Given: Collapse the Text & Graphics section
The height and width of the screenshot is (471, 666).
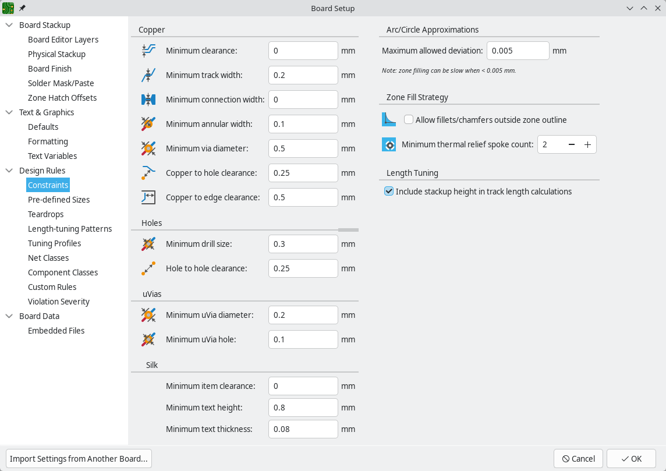Looking at the screenshot, I should tap(9, 112).
